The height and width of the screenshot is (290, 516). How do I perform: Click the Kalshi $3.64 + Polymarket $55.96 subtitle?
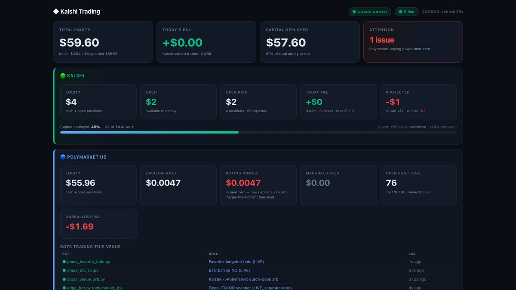click(88, 54)
